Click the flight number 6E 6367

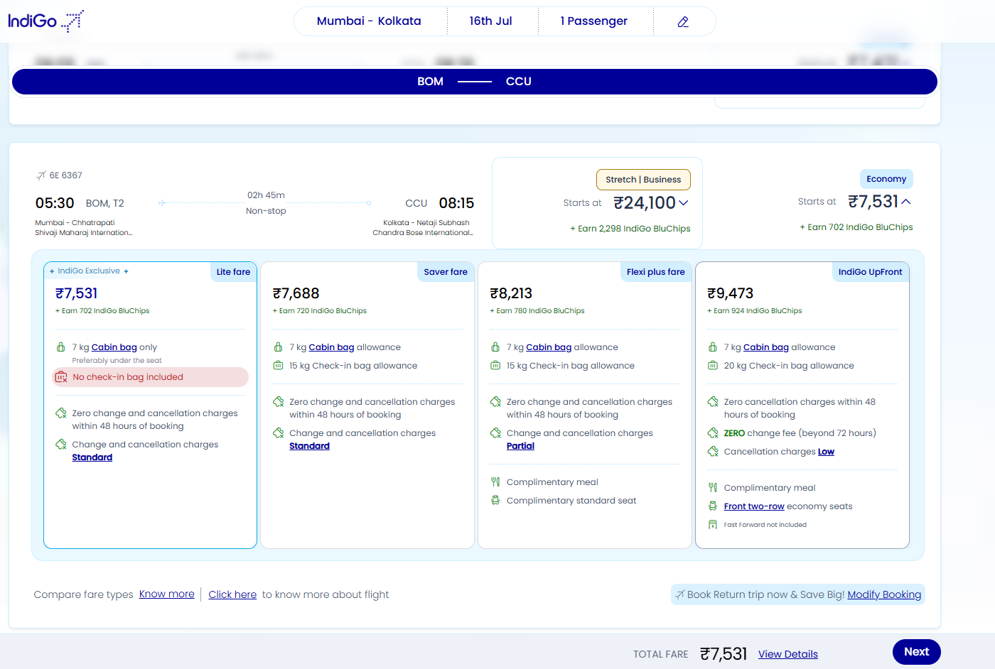tap(65, 175)
